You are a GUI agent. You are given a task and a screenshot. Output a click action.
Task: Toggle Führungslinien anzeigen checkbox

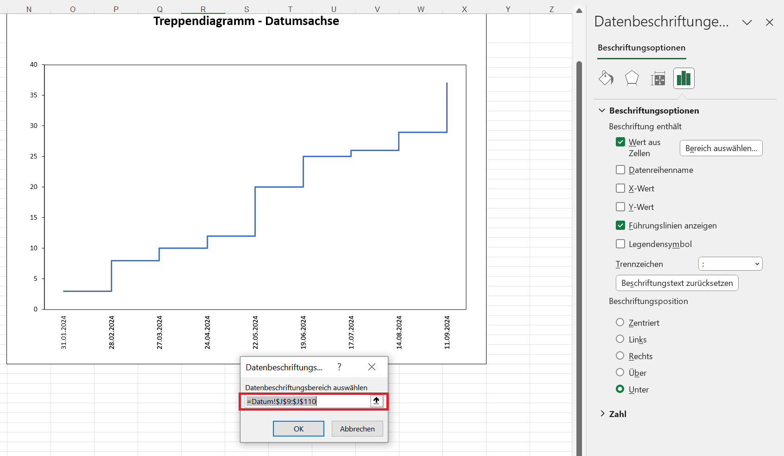pyautogui.click(x=620, y=225)
